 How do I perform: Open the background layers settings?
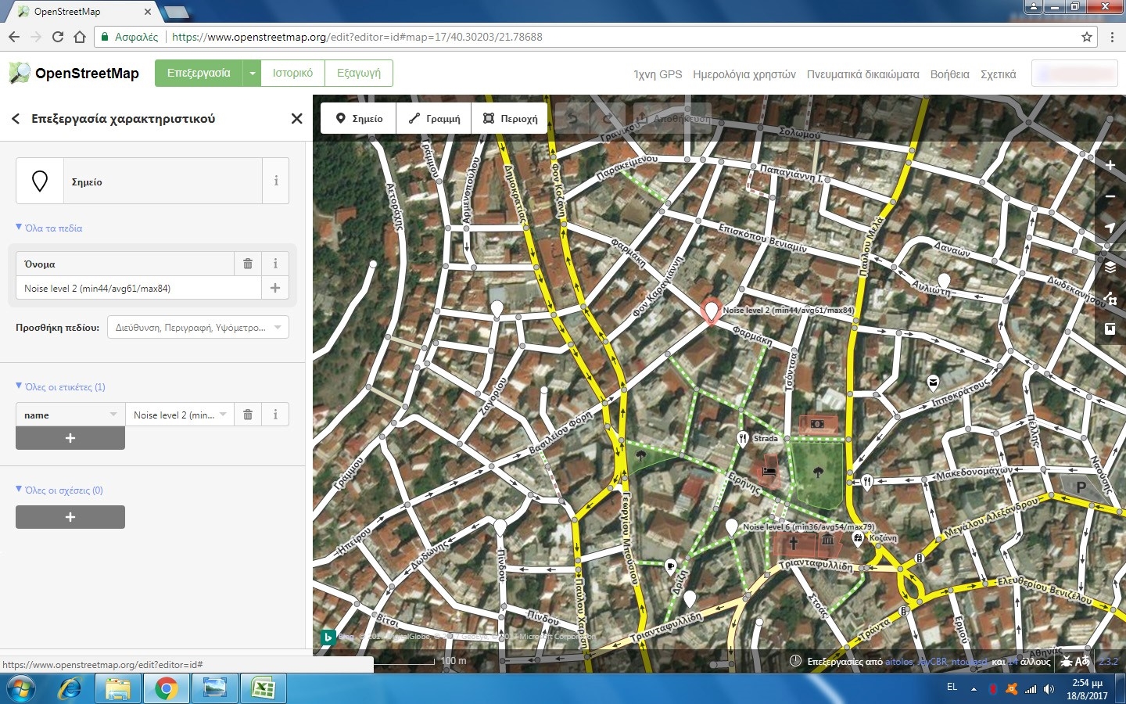(1110, 268)
